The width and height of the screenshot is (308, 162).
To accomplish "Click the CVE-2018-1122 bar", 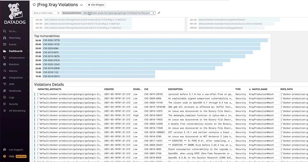I will [99, 72].
